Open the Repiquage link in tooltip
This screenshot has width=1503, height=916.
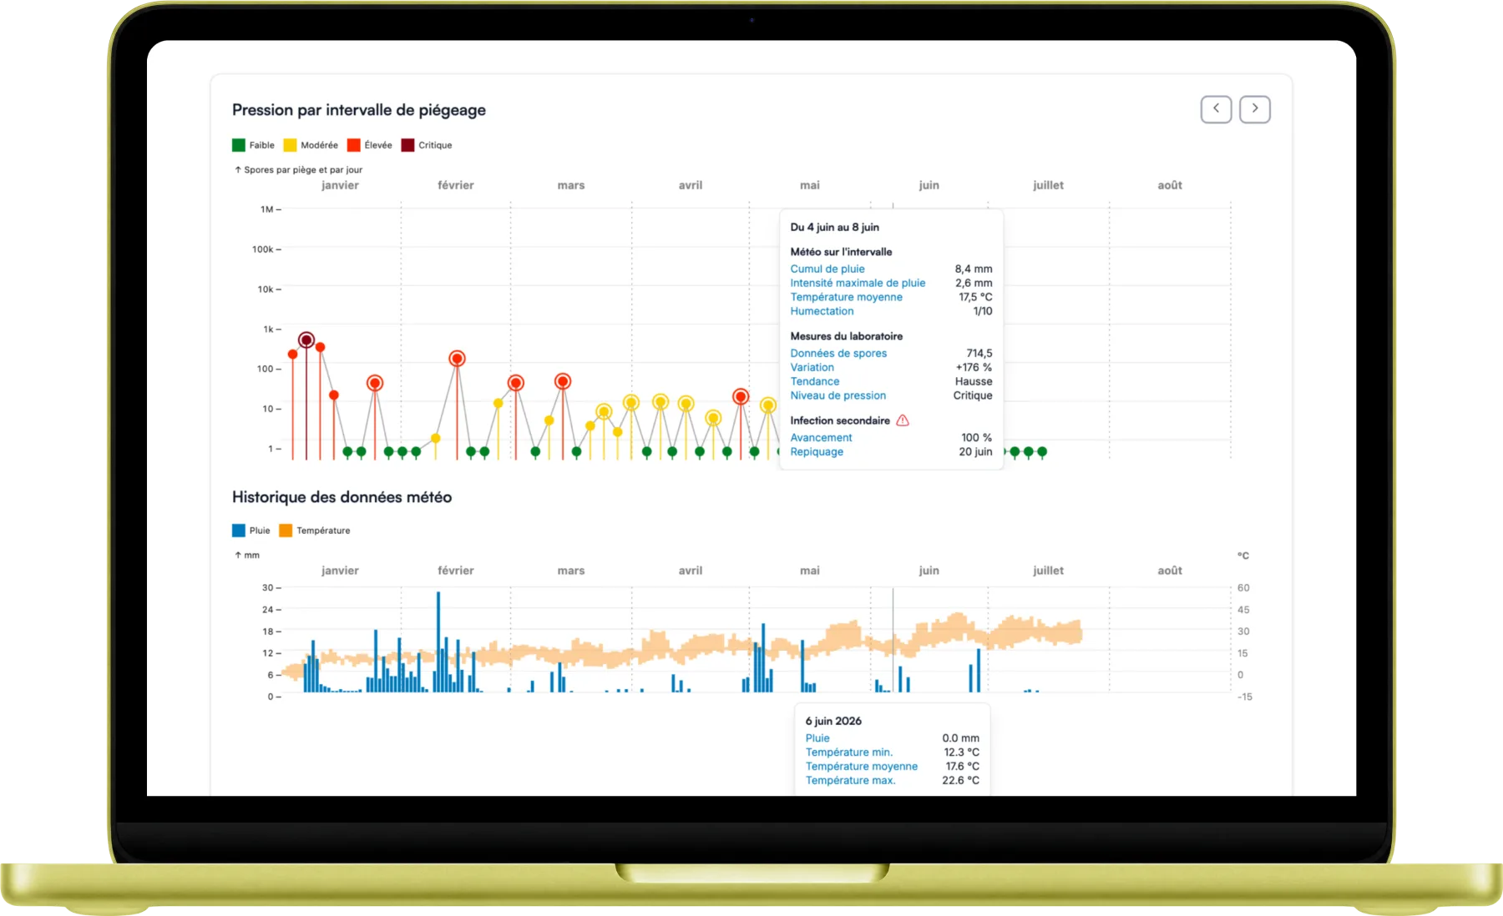(x=817, y=451)
